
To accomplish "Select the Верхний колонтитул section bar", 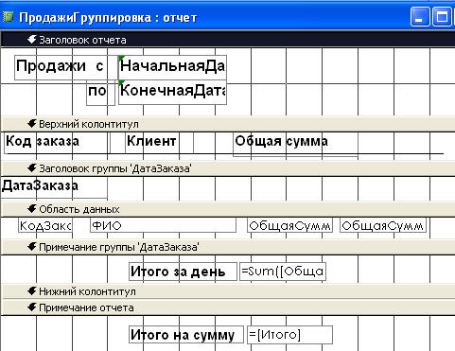I will point(227,124).
